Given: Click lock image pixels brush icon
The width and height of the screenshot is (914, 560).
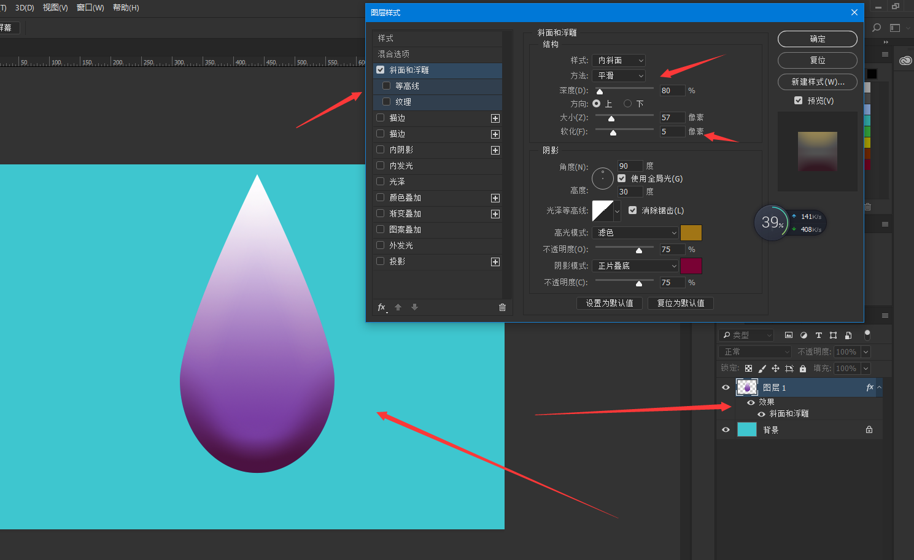Looking at the screenshot, I should click(762, 369).
